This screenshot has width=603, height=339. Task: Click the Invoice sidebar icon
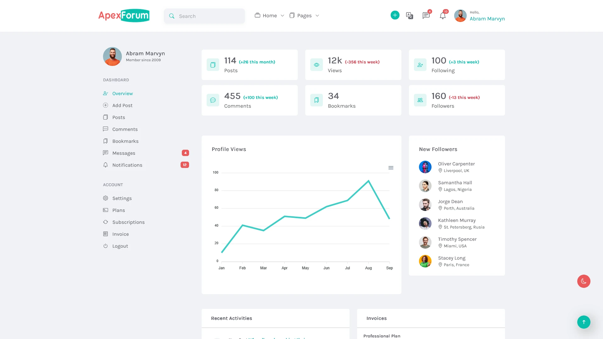(106, 234)
